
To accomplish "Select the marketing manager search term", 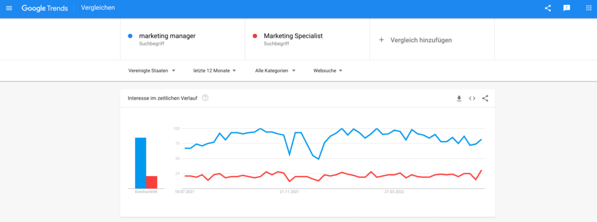I will click(167, 36).
